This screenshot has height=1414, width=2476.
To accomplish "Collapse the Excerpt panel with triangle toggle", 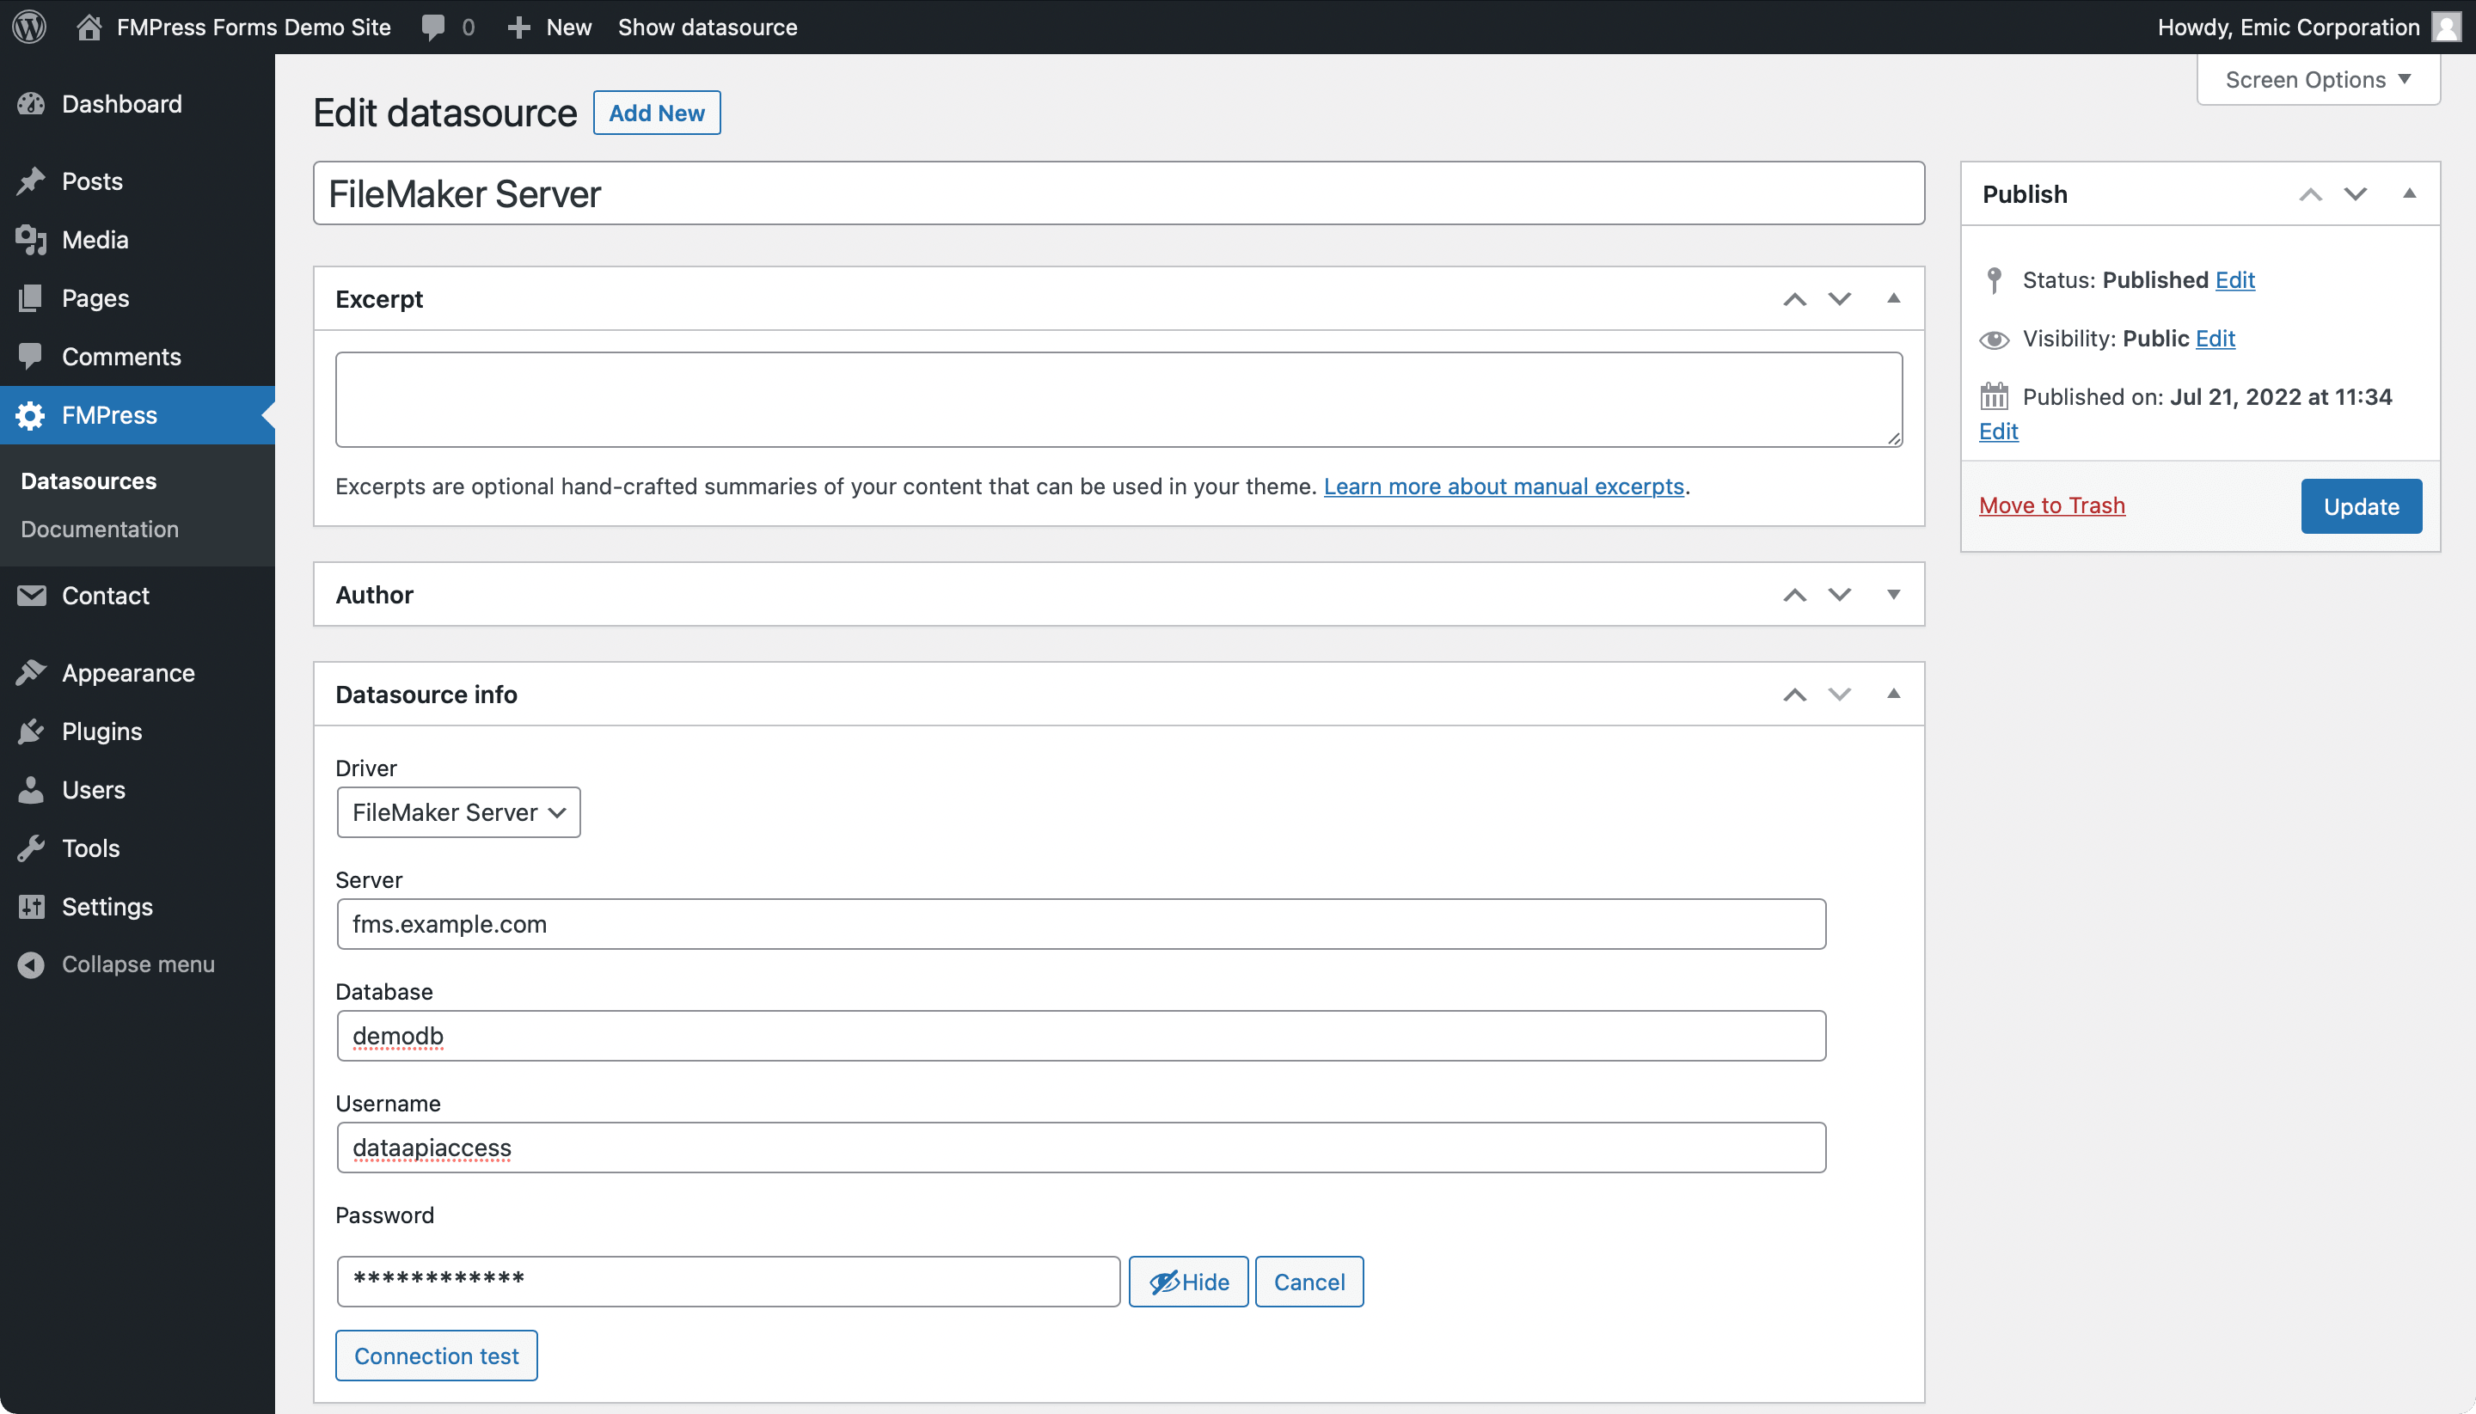I will pos(1893,298).
